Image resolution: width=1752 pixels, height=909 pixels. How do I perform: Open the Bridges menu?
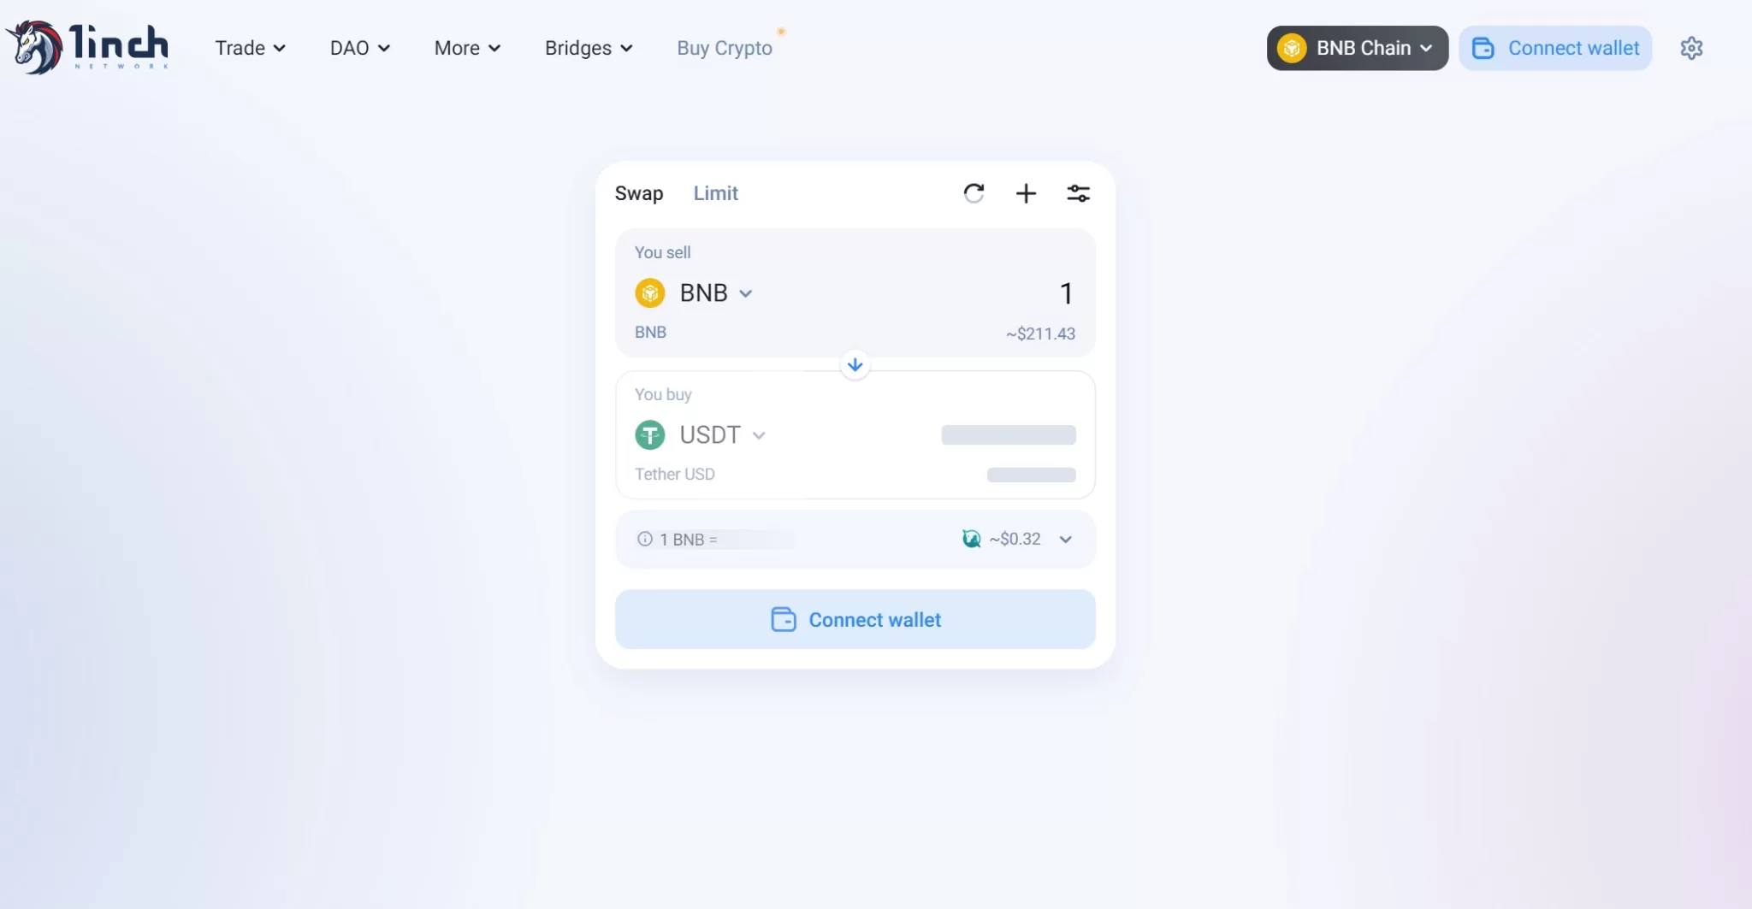click(x=589, y=48)
